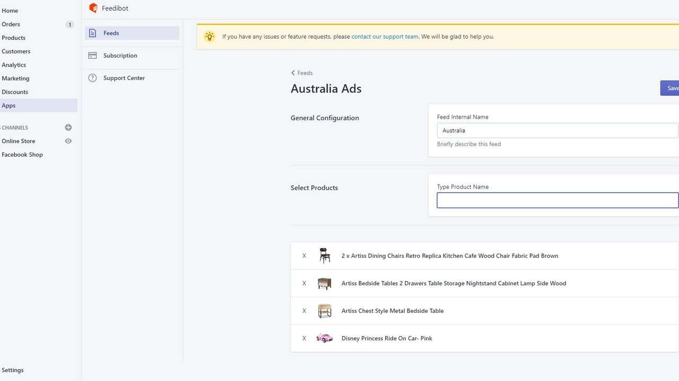Open Analytics from the sidebar
Image resolution: width=679 pixels, height=381 pixels.
pos(14,65)
